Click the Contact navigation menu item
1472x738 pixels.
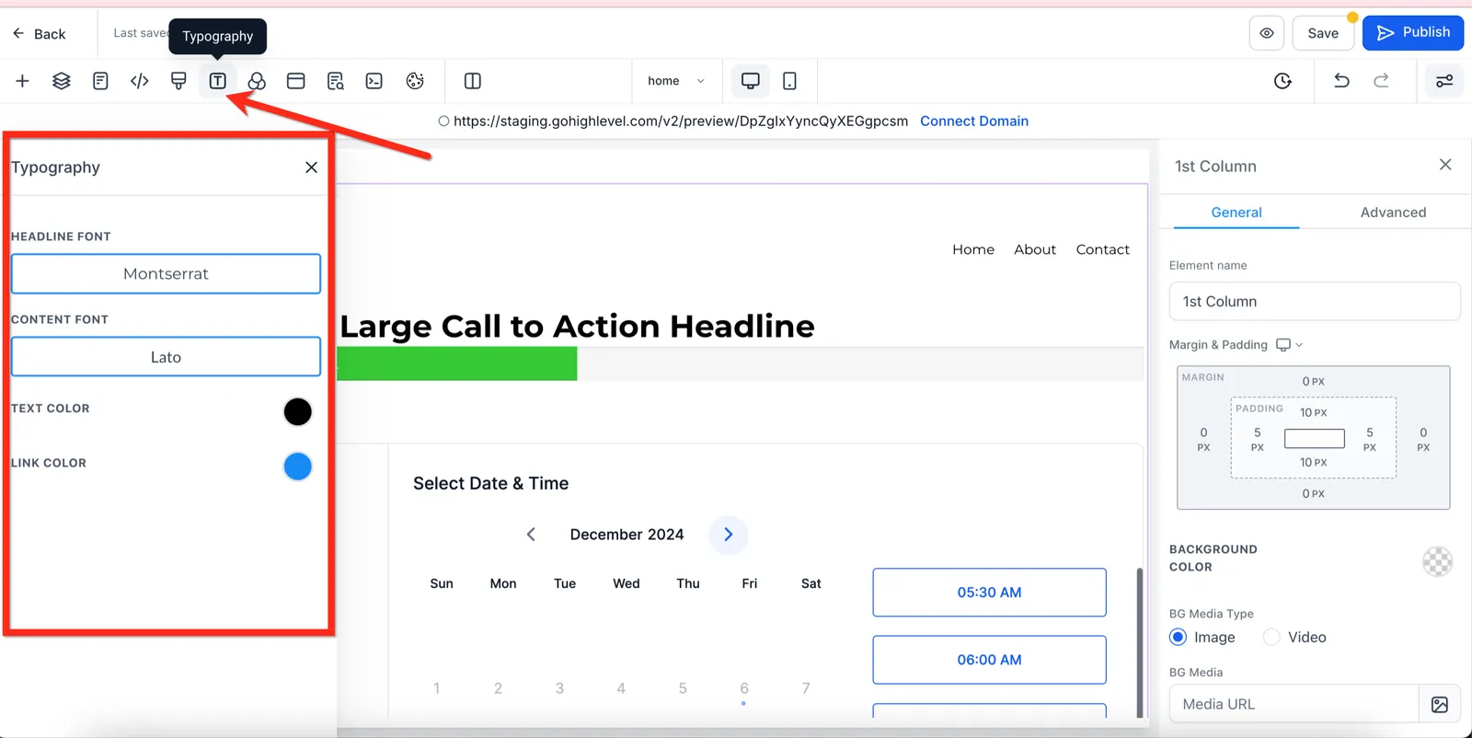coord(1102,249)
